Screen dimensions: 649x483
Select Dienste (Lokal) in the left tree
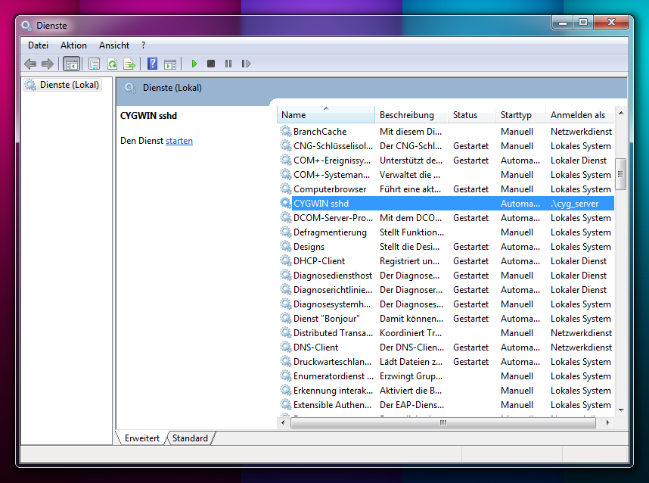pyautogui.click(x=69, y=85)
